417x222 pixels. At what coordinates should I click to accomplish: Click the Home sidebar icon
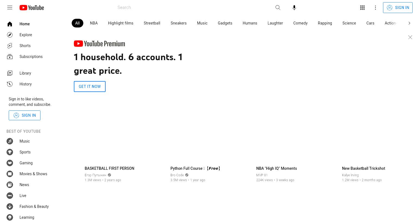[10, 24]
